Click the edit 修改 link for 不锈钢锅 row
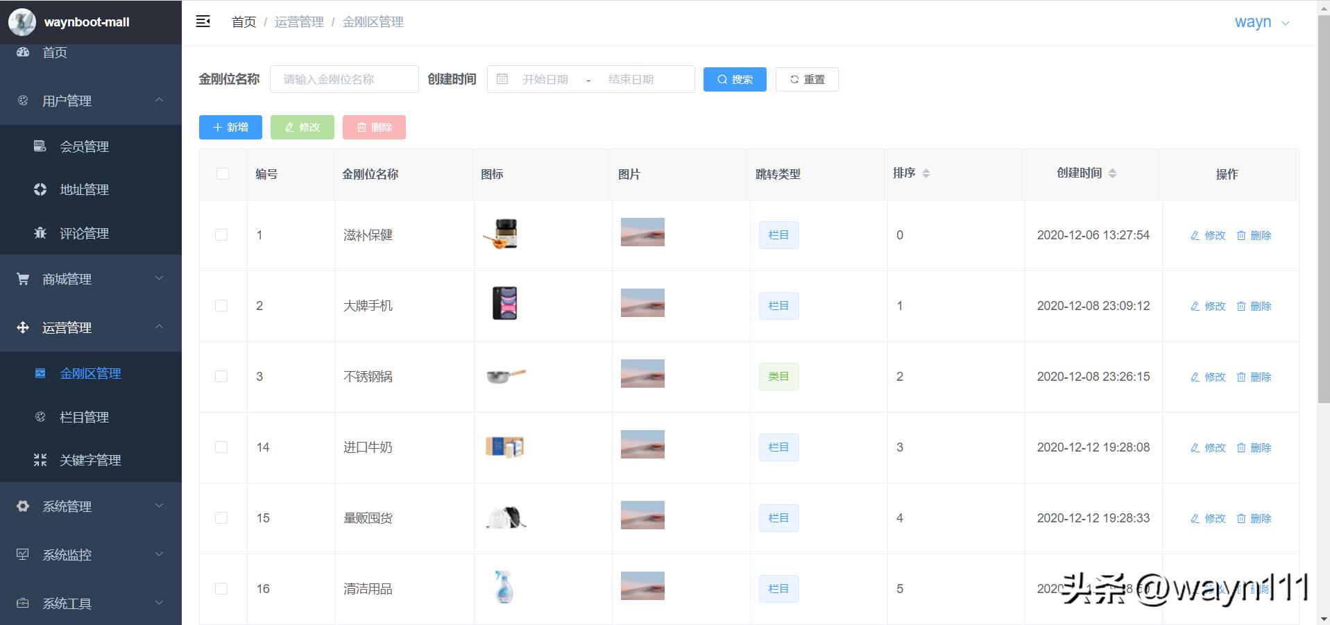Image resolution: width=1330 pixels, height=625 pixels. (x=1208, y=377)
